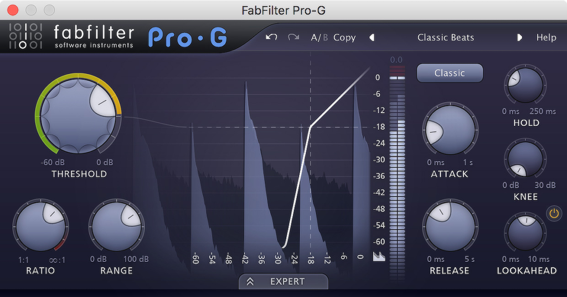567x297 pixels.
Task: Click the Threshold knob
Action: 78,116
